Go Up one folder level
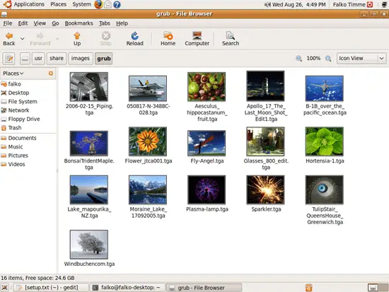Image resolution: width=389 pixels, height=292 pixels. [77, 39]
